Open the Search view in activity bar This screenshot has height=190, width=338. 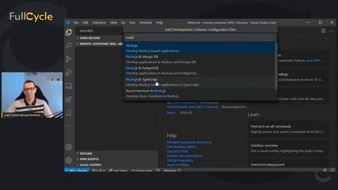click(x=69, y=45)
